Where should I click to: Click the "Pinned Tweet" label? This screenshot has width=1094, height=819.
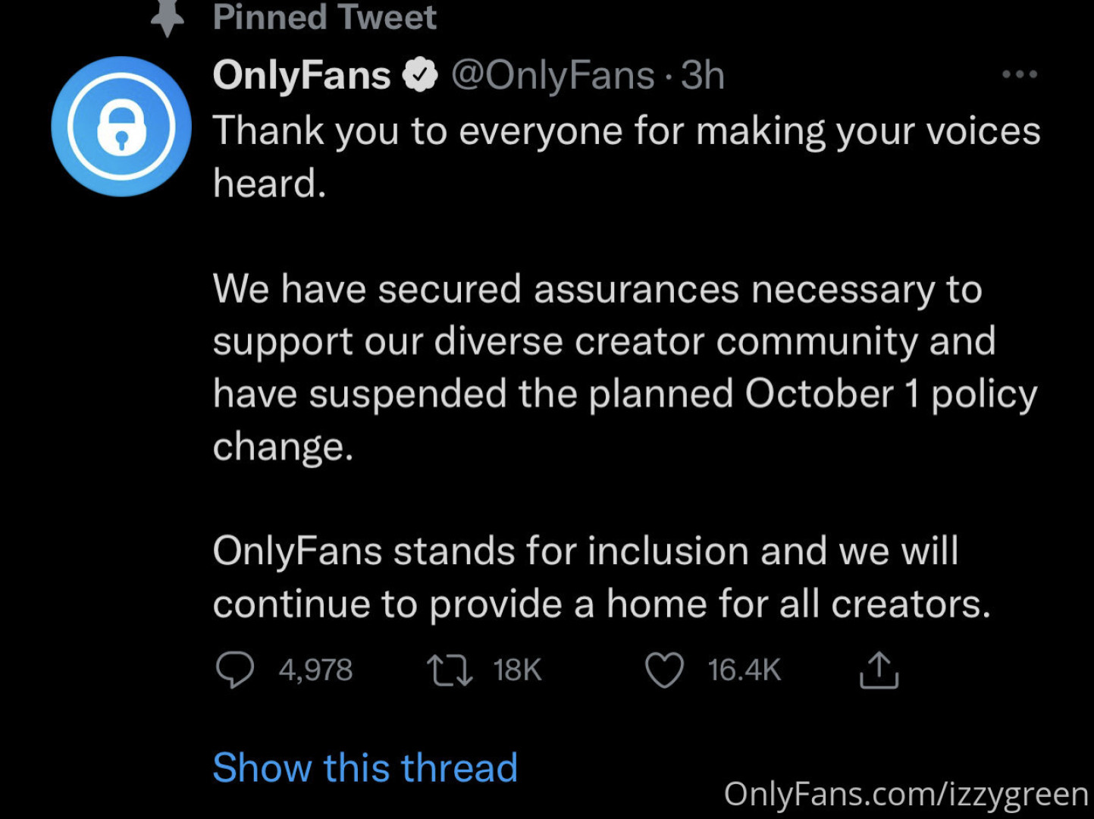[324, 17]
